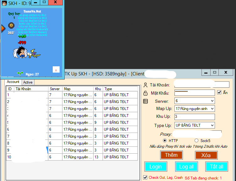Image resolution: width=236 pixels, height=181 pixels.
Task: Switch to the Active tab
Action: click(x=28, y=82)
